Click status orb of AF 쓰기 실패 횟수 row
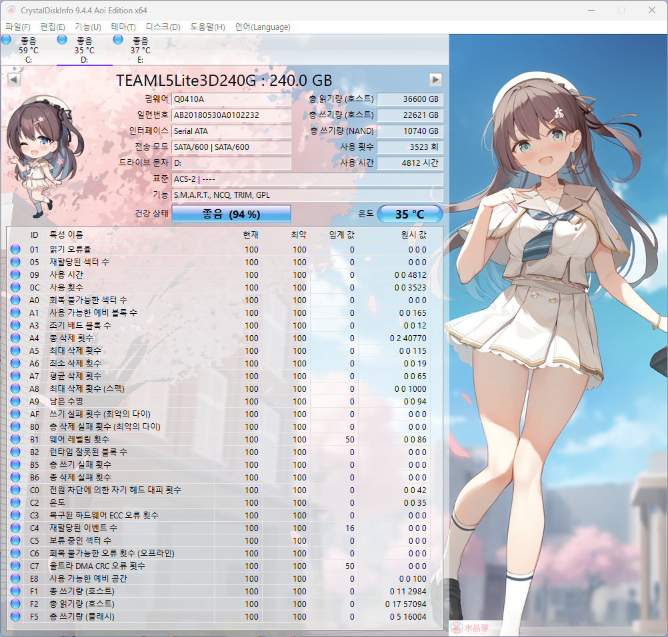Image resolution: width=668 pixels, height=637 pixels. [15, 414]
